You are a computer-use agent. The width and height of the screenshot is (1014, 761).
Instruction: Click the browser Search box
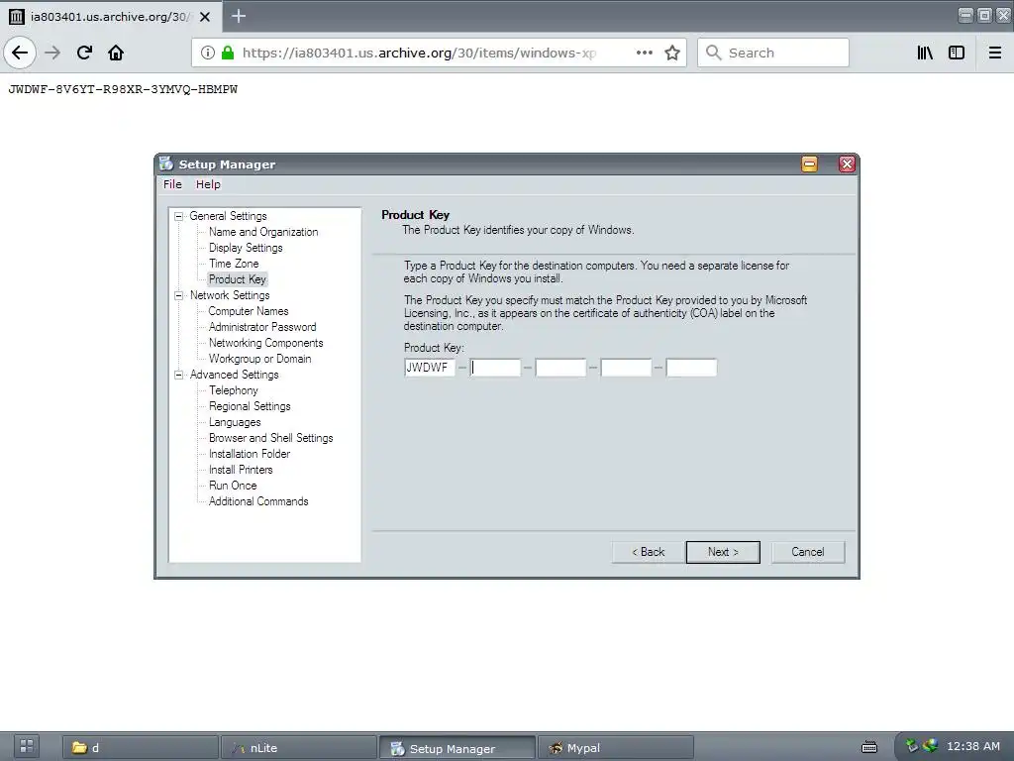pos(773,53)
